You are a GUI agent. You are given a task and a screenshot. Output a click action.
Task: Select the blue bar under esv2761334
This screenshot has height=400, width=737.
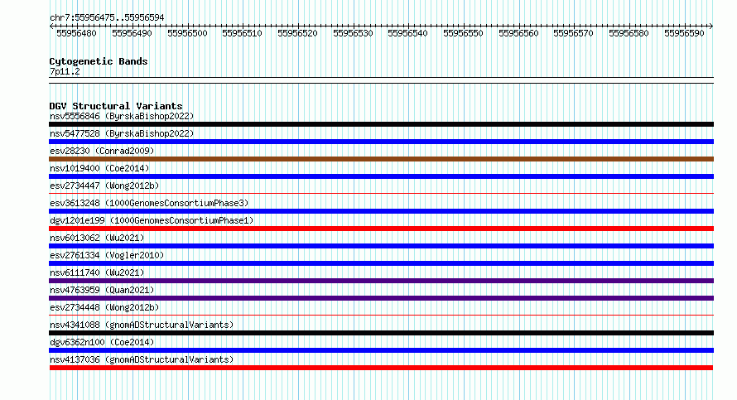(381, 263)
